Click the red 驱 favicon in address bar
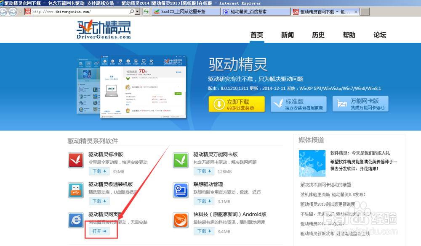421x246 pixels. click(x=28, y=11)
